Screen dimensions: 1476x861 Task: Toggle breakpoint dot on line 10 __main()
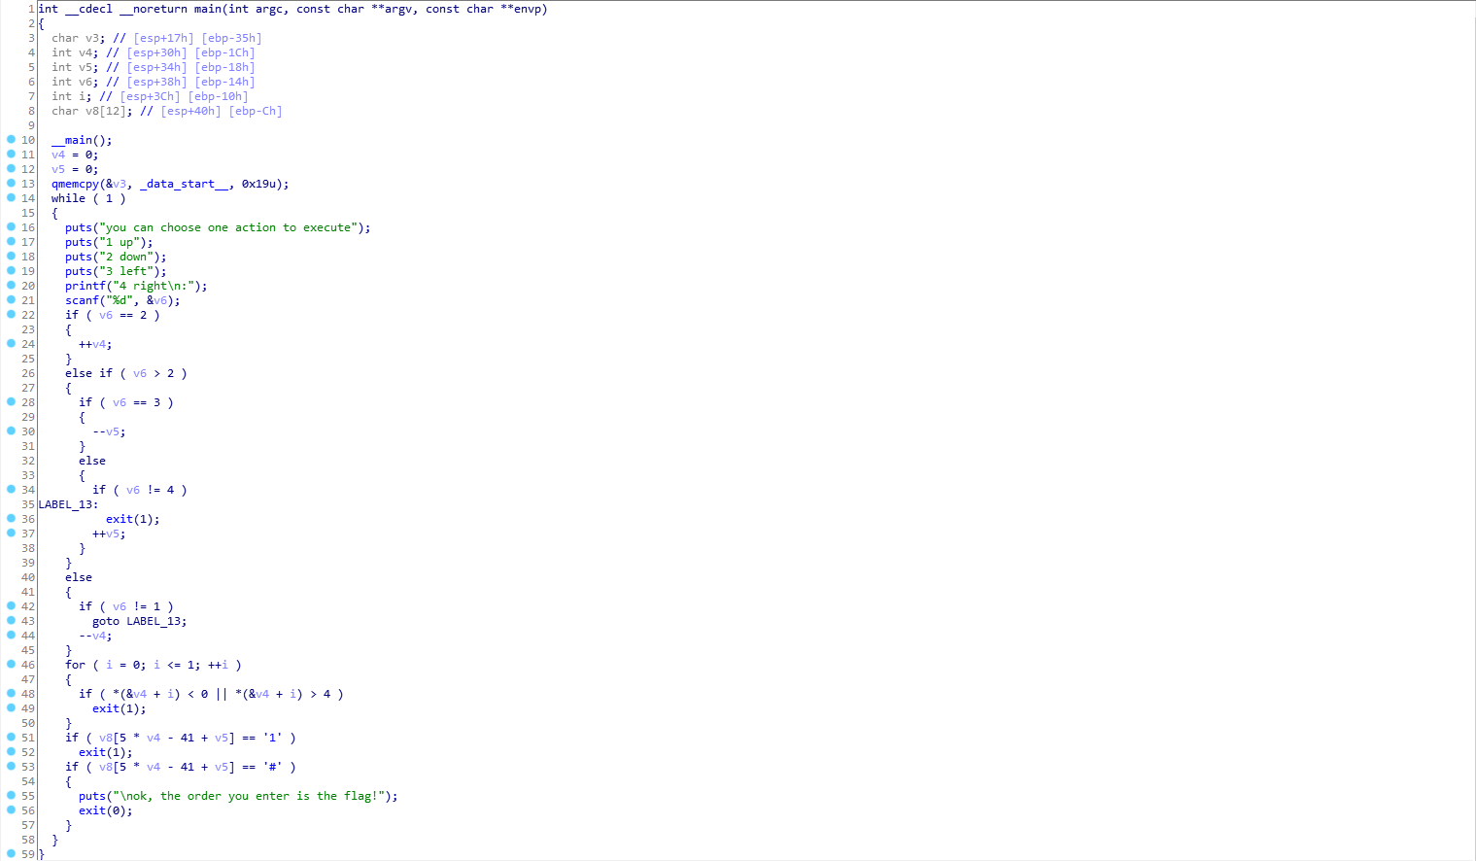point(11,139)
